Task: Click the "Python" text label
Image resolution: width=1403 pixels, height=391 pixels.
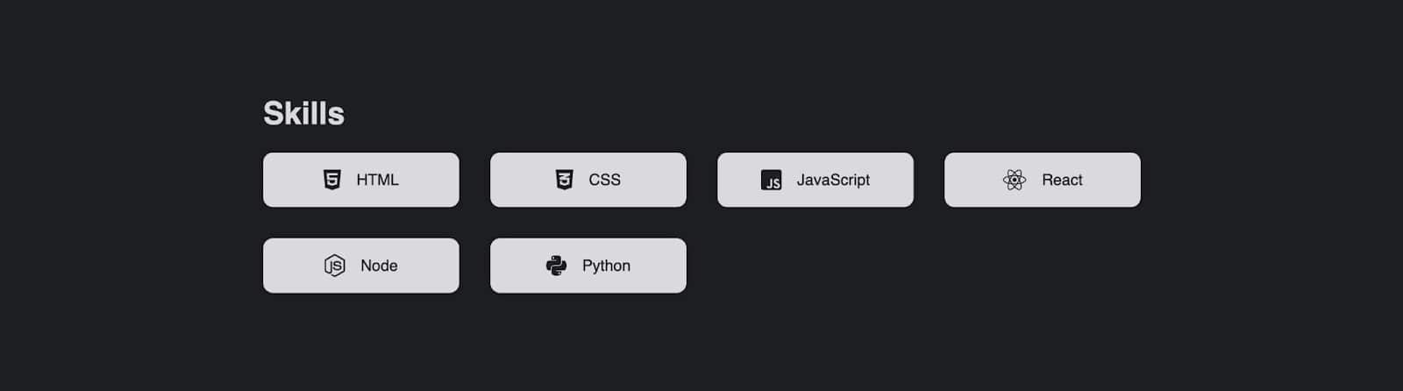Action: click(606, 266)
